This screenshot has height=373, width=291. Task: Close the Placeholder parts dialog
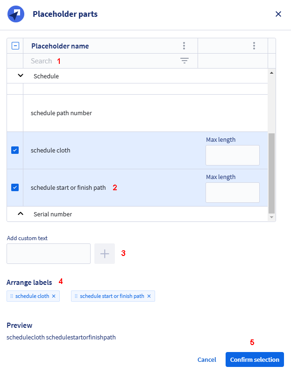click(x=278, y=14)
